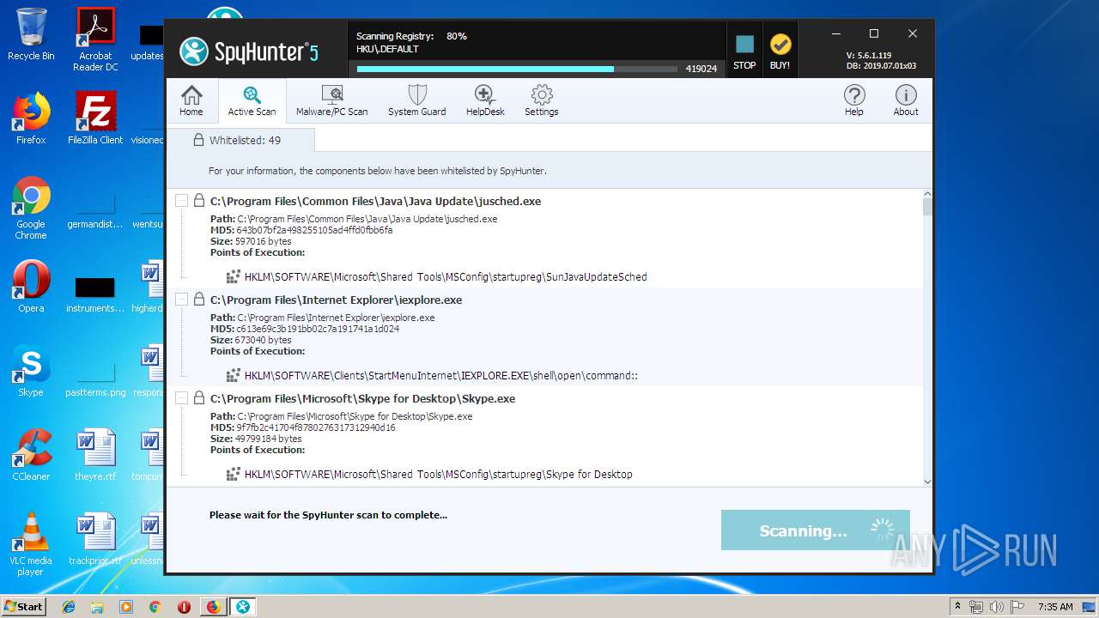Click the scroll down arrow in whitelist
This screenshot has height=618, width=1099.
pos(927,482)
